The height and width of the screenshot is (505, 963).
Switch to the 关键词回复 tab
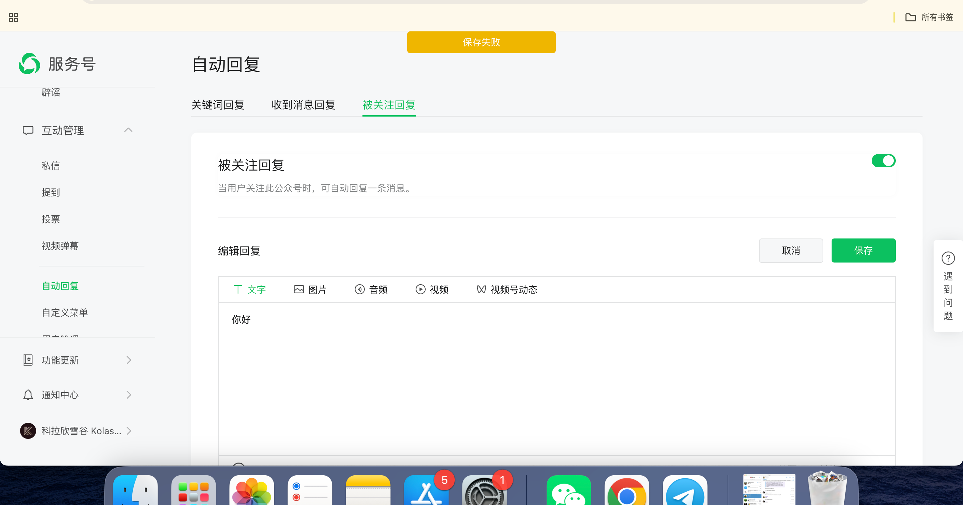(218, 105)
